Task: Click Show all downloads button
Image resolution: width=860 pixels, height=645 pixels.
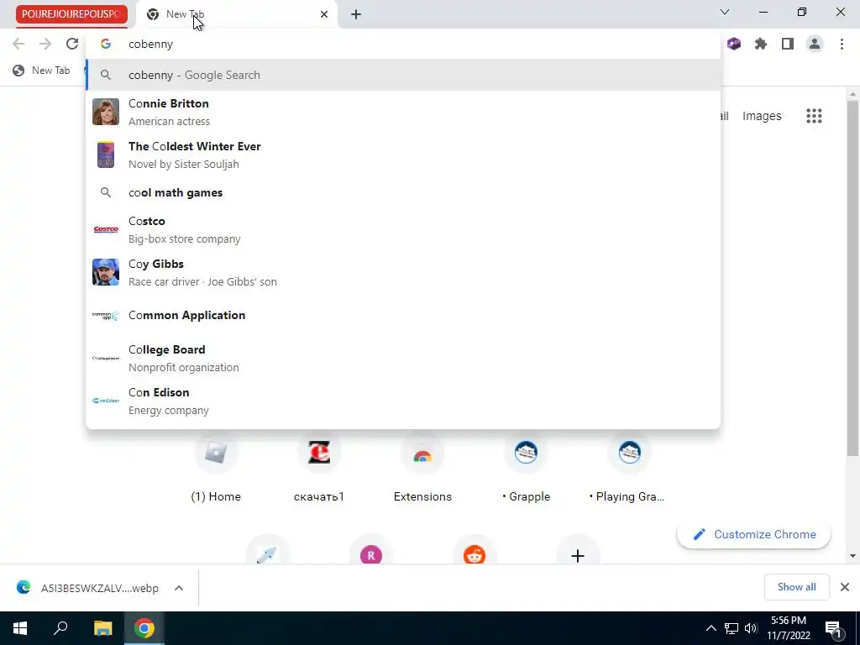Action: (x=796, y=587)
